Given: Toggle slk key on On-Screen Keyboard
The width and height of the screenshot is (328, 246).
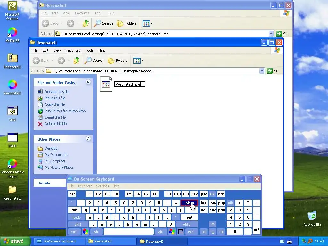Looking at the screenshot, I should [212, 194].
